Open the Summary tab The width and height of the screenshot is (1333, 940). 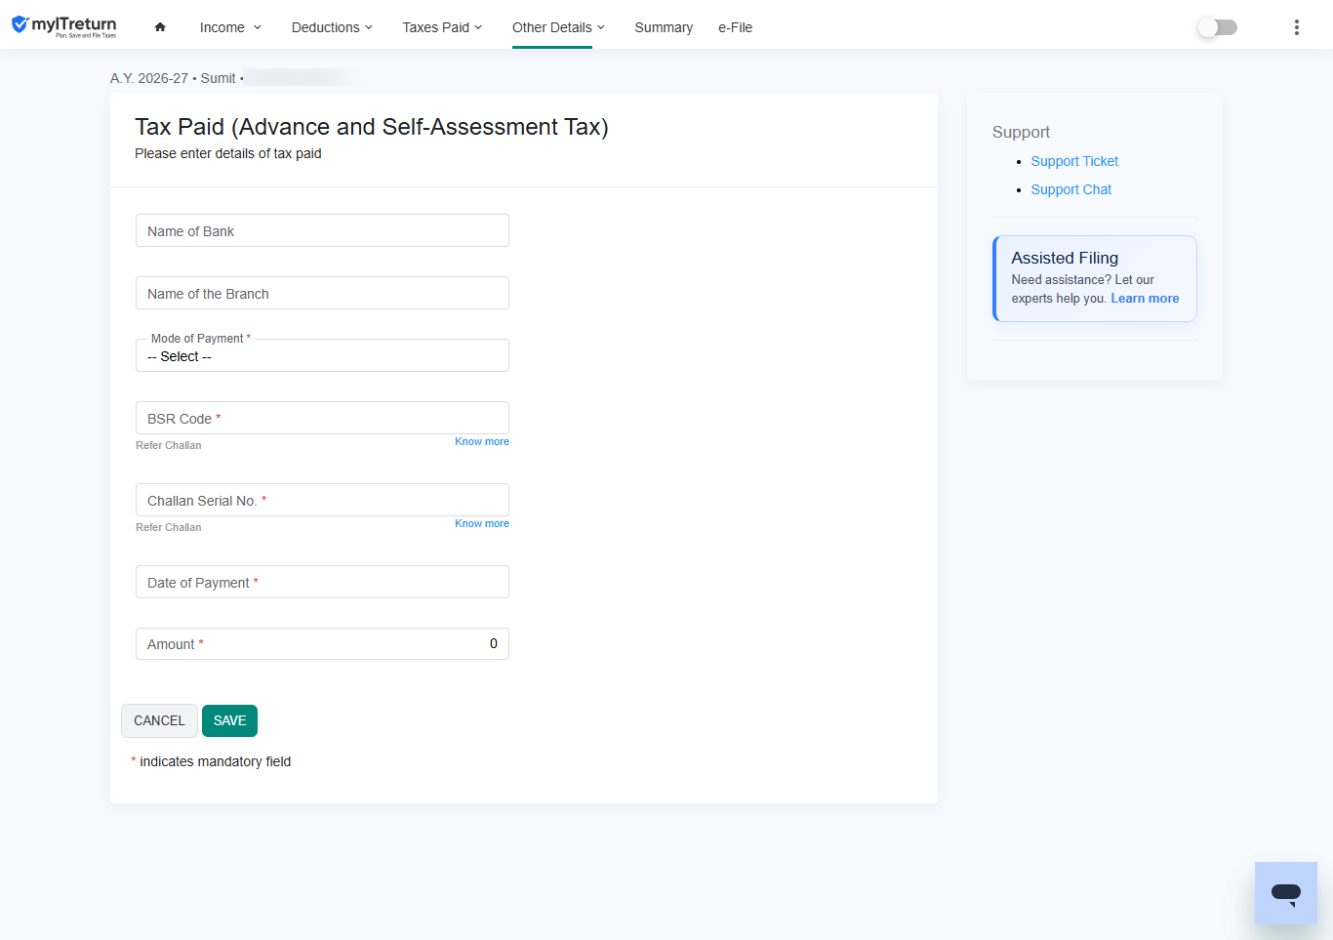coord(664,27)
